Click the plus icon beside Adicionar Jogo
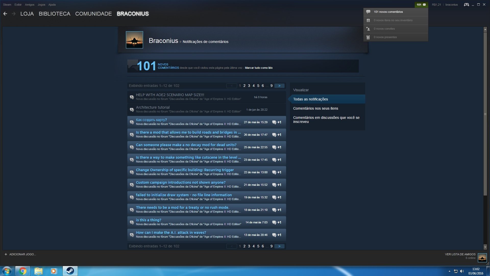This screenshot has width=490, height=276. [x=6, y=254]
